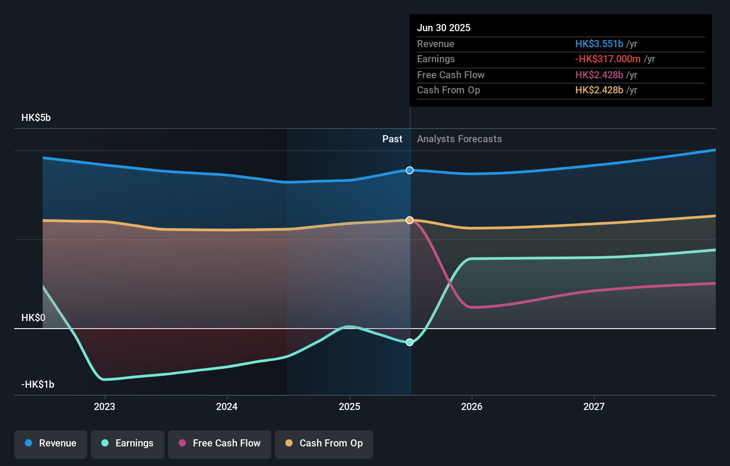Select the teal Earnings data point marker

409,342
